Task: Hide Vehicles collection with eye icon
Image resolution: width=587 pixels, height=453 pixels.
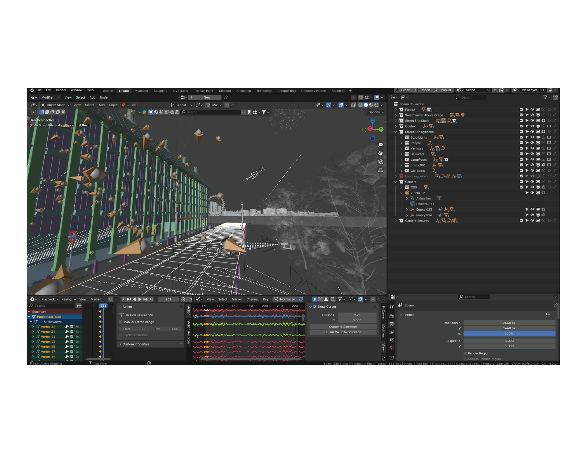Action: click(x=532, y=148)
